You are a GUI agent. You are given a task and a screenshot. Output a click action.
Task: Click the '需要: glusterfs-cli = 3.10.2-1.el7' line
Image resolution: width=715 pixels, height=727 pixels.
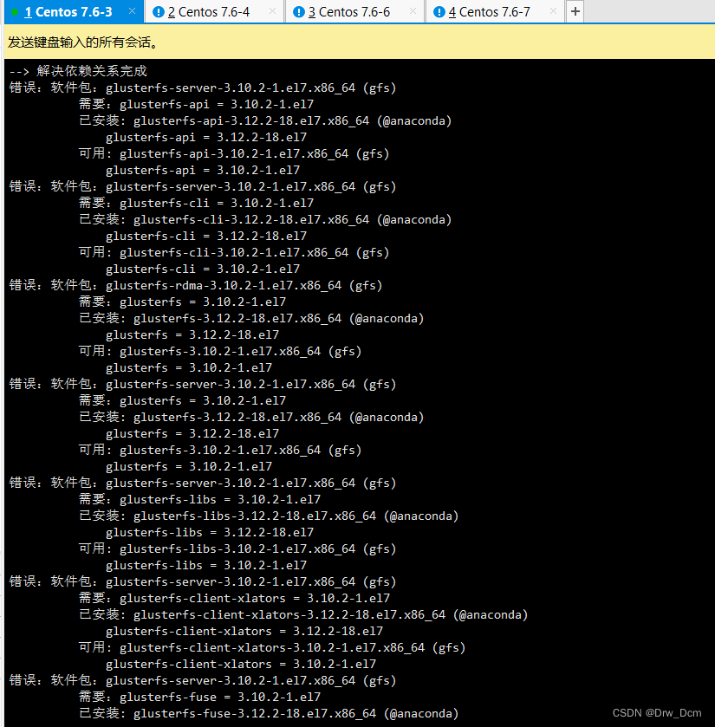point(196,203)
